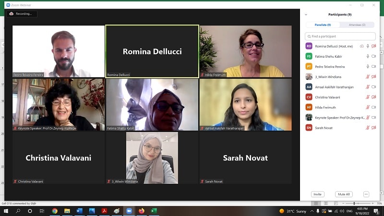Select the Panelists (9) tab

(x=323, y=25)
